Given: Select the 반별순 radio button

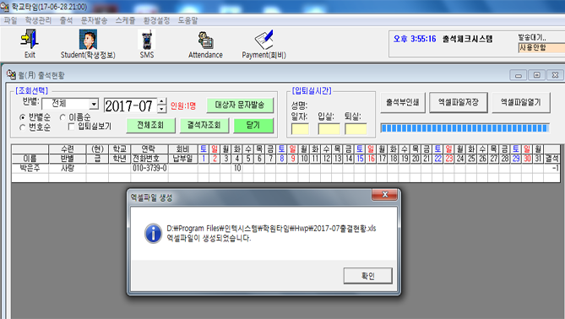Looking at the screenshot, I should click(x=23, y=117).
